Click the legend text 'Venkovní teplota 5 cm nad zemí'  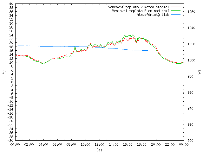coord(141,11)
